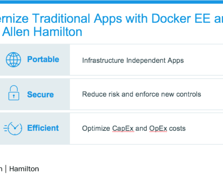Click the underlined word CapEx
The width and height of the screenshot is (223, 180).
123,129
